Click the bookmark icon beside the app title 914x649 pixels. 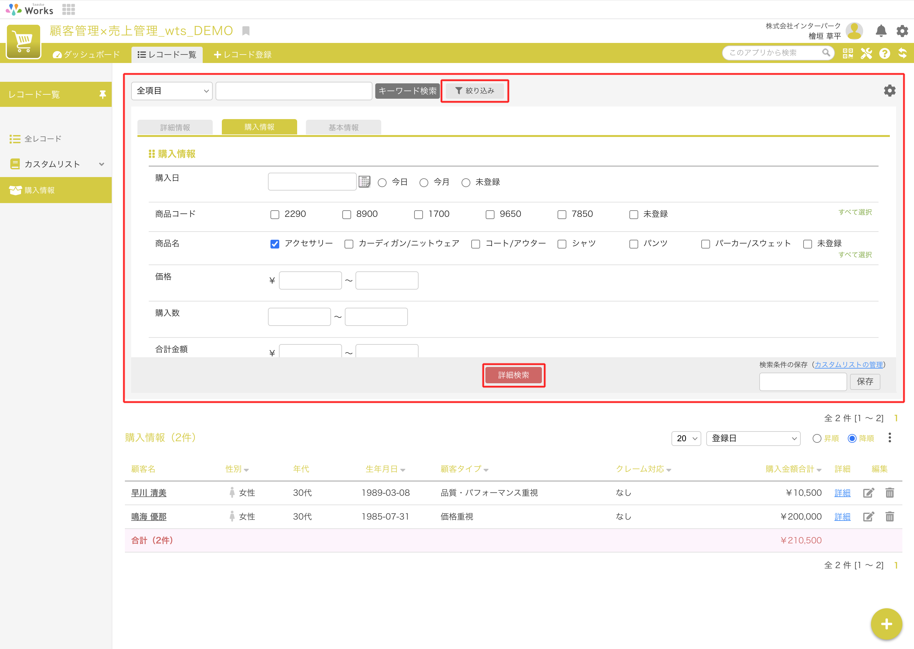click(x=246, y=31)
